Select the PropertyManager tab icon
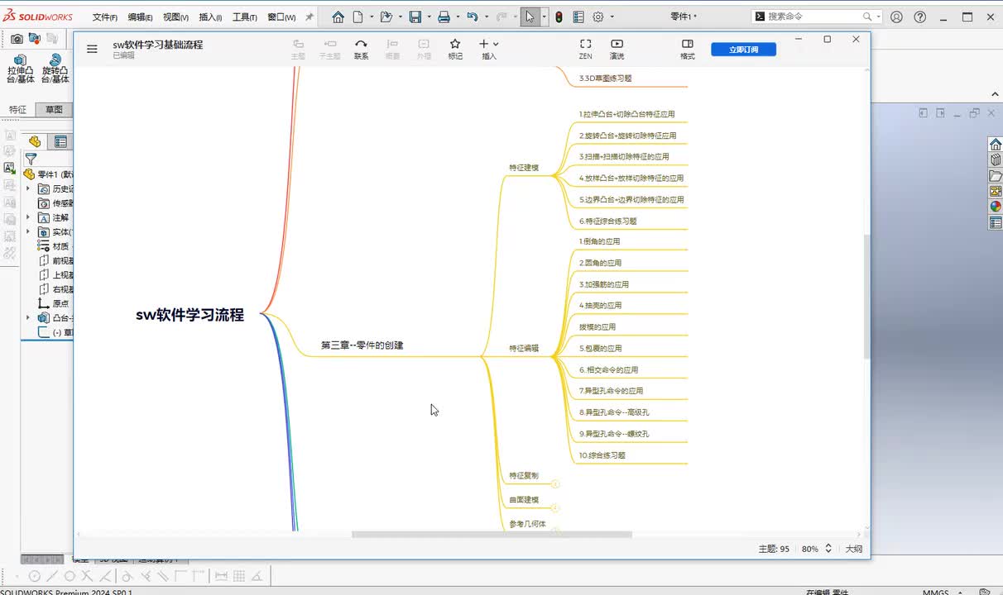Viewport: 1003px width, 595px height. 60,141
